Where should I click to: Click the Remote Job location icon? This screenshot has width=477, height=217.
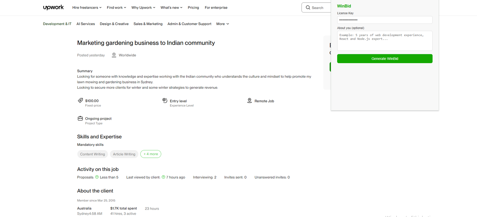click(x=250, y=101)
